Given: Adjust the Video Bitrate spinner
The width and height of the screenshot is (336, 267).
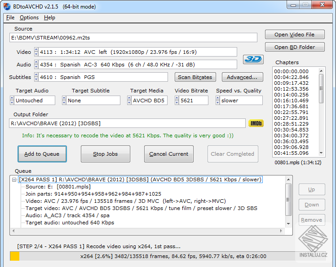Looking at the screenshot, I should click(x=177, y=100).
